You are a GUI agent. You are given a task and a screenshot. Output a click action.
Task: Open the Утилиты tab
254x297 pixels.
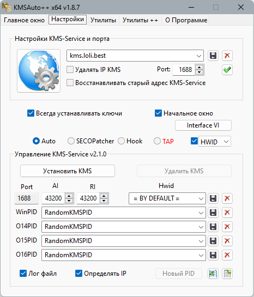103,20
